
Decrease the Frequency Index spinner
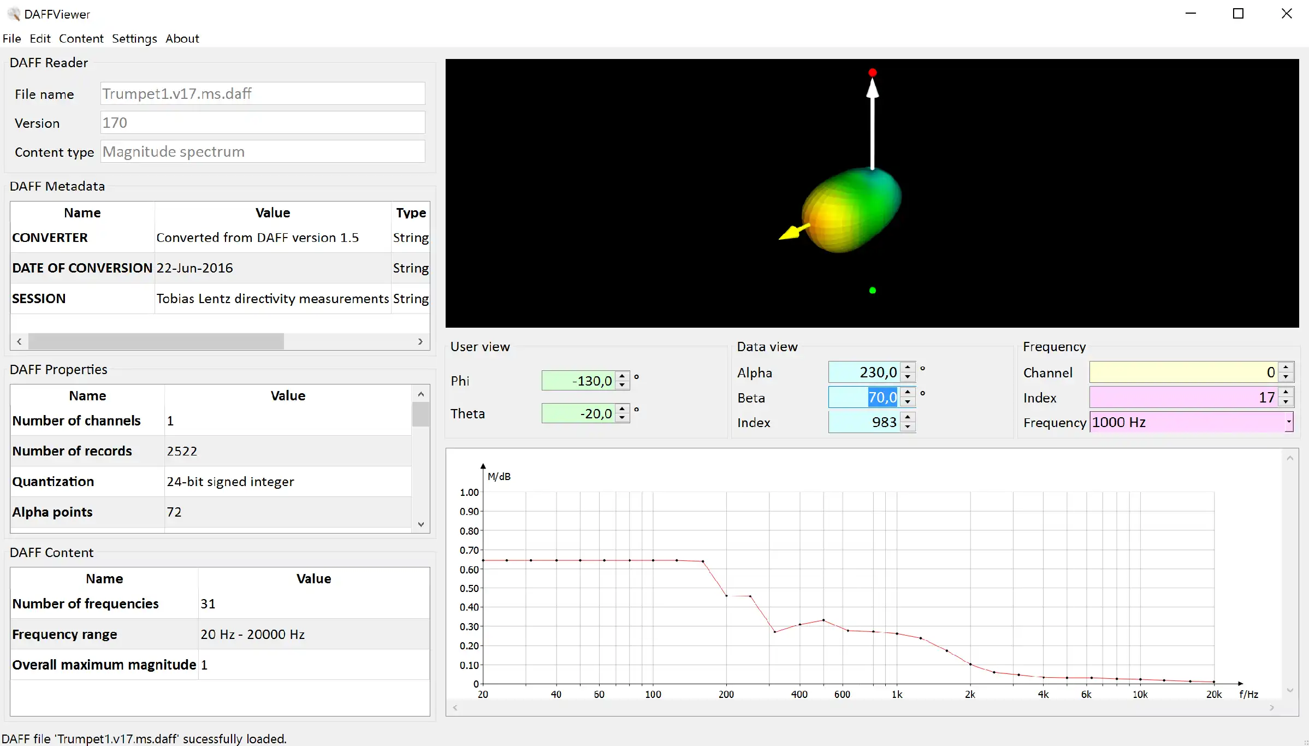tap(1286, 402)
